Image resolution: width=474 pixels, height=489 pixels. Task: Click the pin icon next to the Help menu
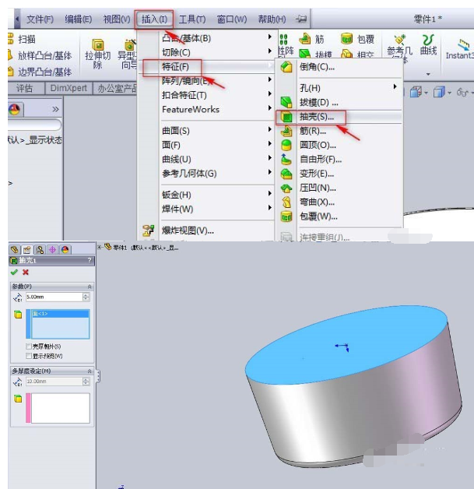click(x=301, y=19)
